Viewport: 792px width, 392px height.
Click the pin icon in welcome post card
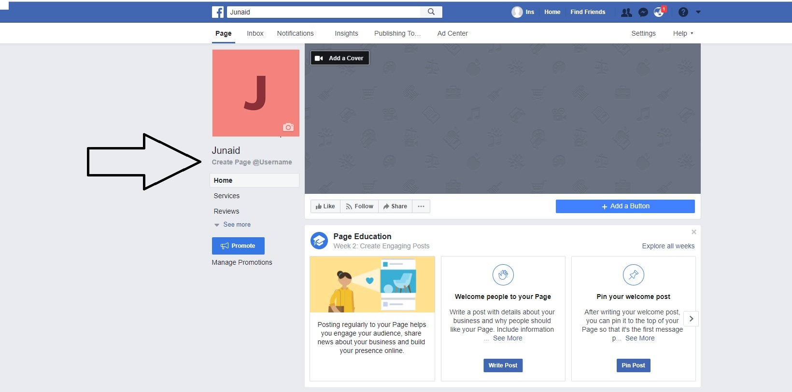(634, 275)
